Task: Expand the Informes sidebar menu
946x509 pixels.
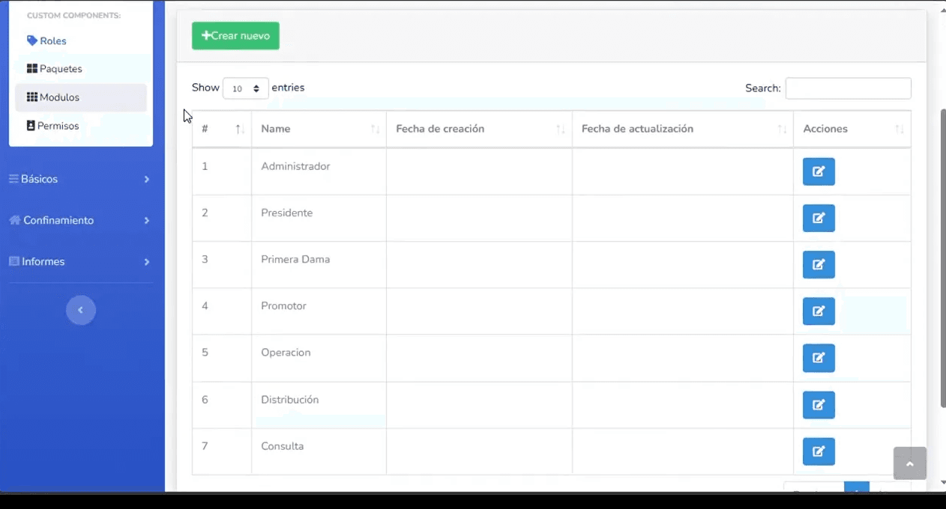Action: click(x=79, y=261)
